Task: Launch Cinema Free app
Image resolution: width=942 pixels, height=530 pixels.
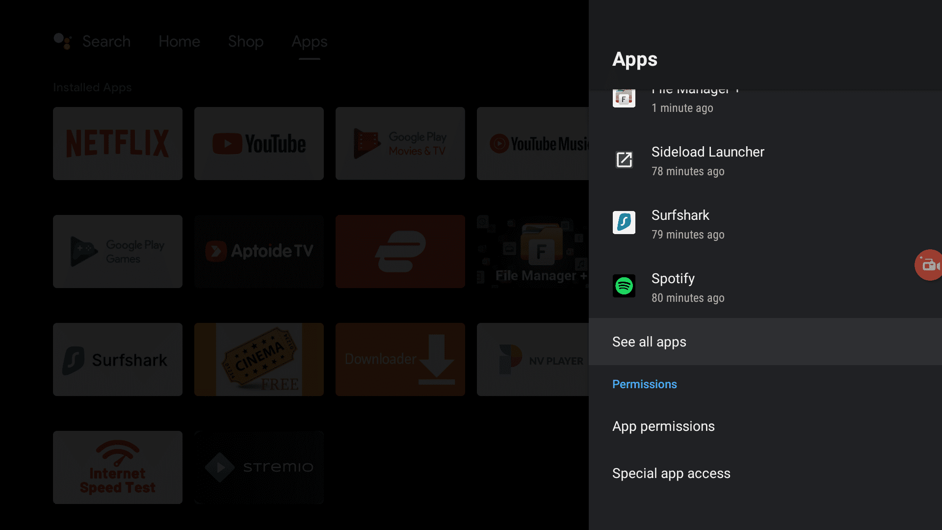Action: (x=259, y=359)
